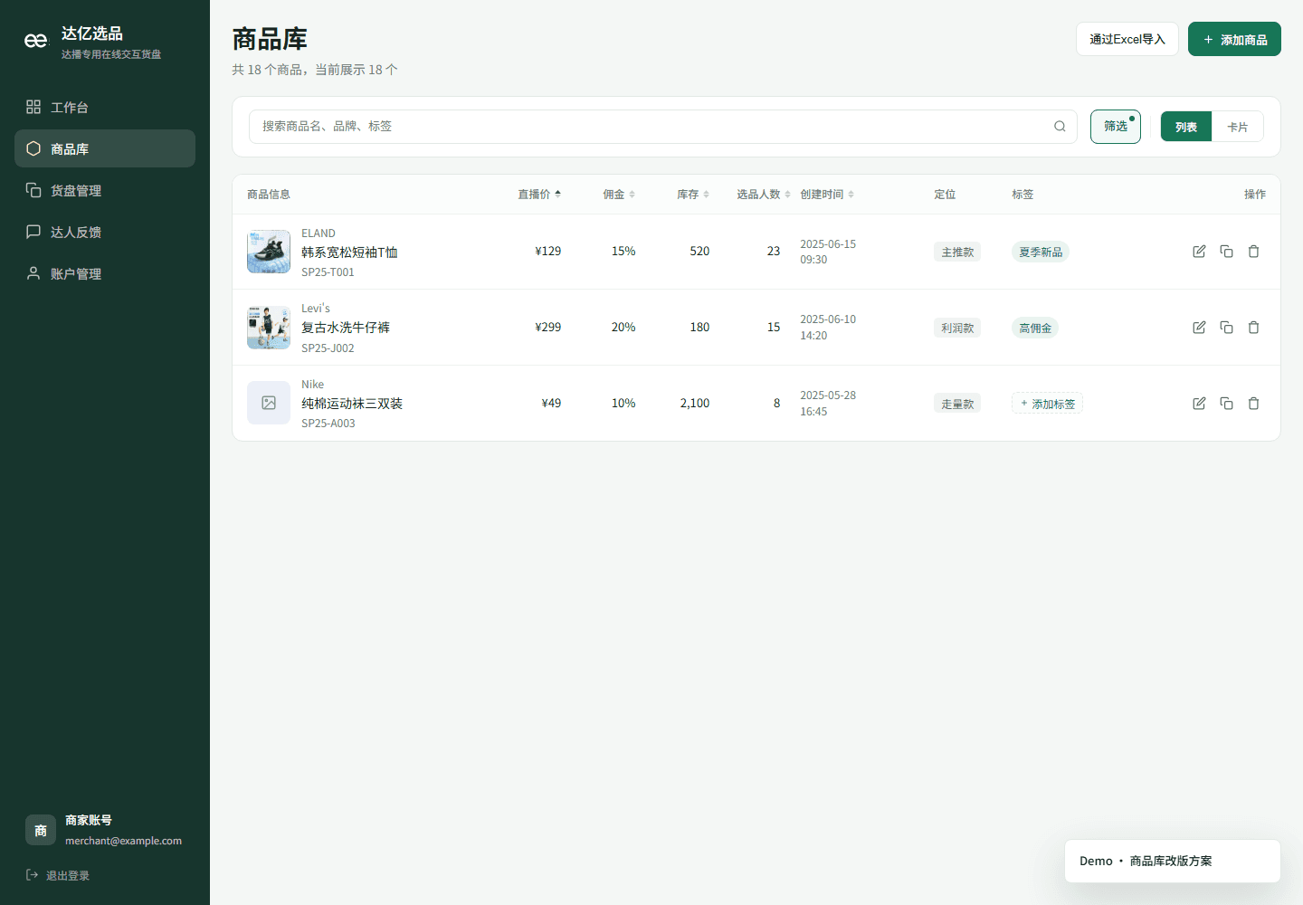This screenshot has height=905, width=1303.
Task: Copy the Levi's 复古水洗牛仔裤 product row
Action: (x=1226, y=328)
